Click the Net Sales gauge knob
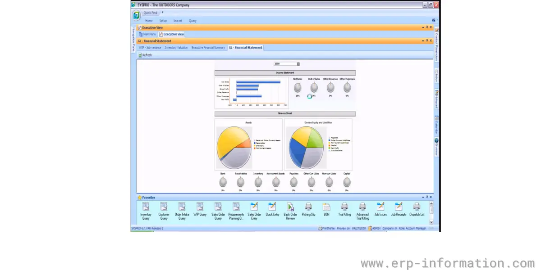The height and width of the screenshot is (270, 541). point(298,88)
